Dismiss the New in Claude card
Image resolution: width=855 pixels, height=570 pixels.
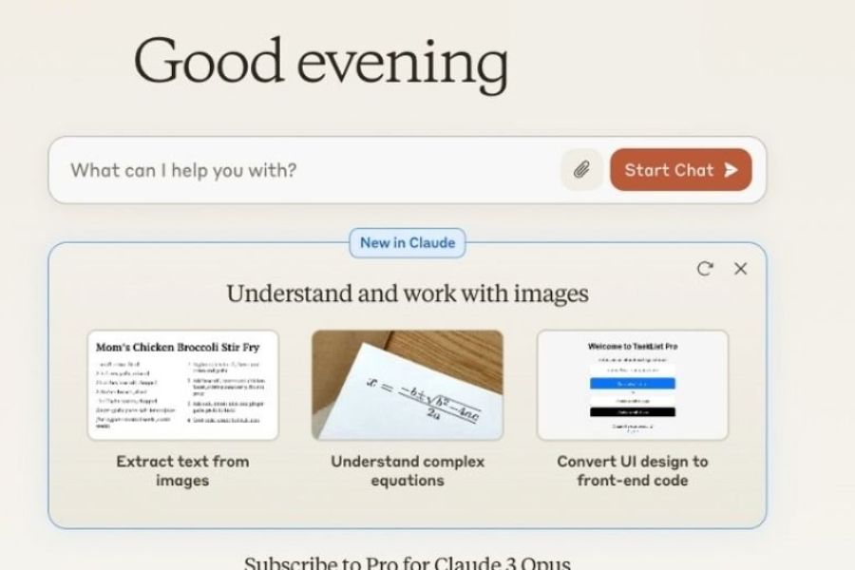point(741,269)
